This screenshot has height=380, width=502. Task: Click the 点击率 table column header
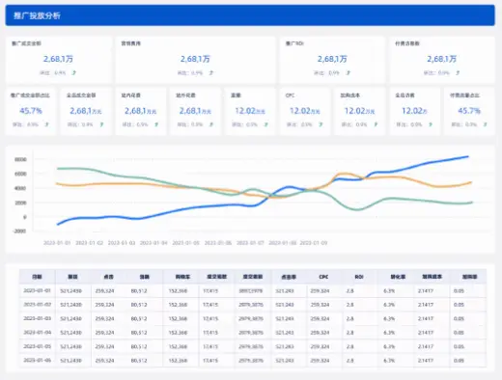tap(289, 277)
